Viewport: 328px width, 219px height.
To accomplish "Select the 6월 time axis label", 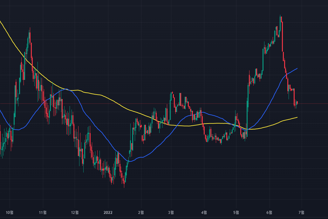I will pyautogui.click(x=269, y=213).
